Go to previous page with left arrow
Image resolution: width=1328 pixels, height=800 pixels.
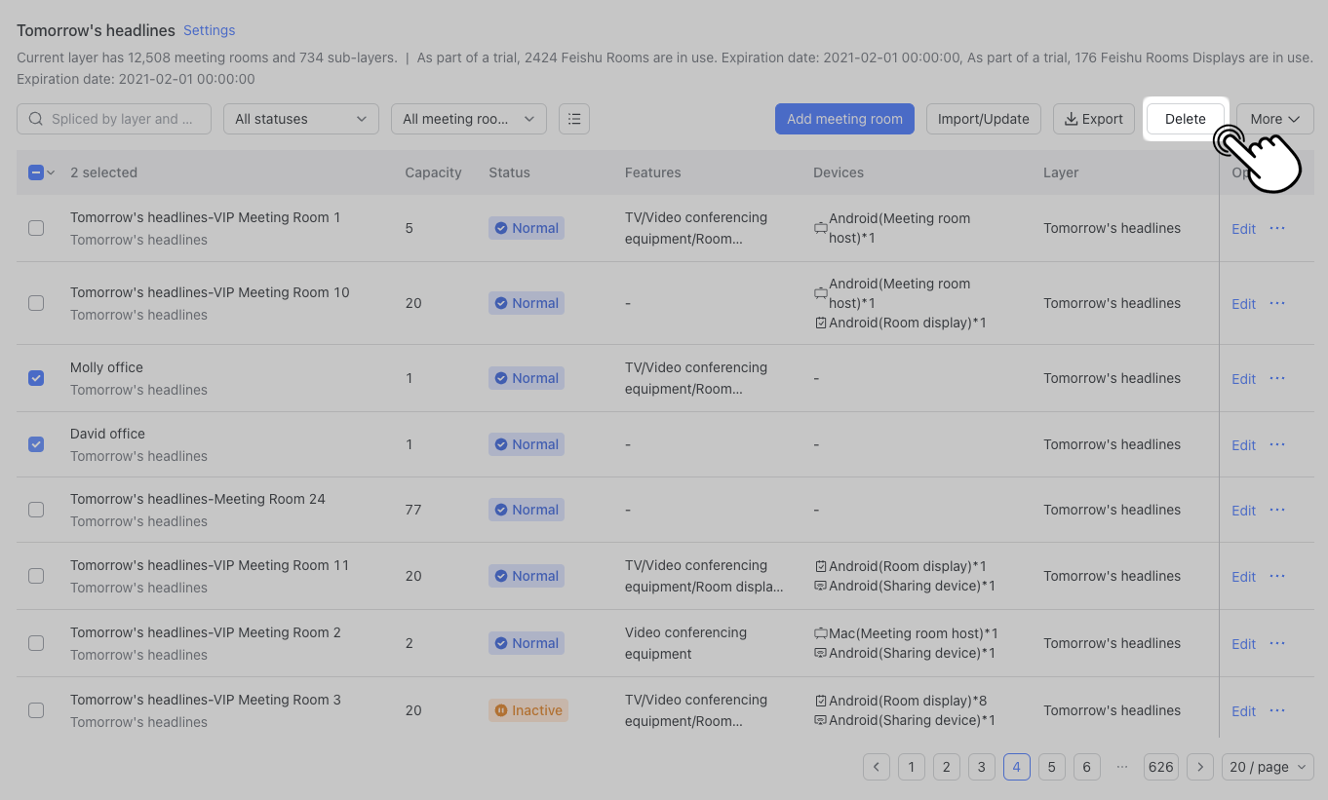[x=876, y=767]
